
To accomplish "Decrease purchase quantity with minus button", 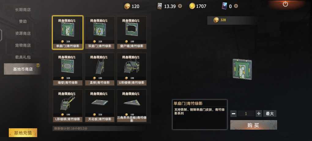I will click(x=234, y=113).
